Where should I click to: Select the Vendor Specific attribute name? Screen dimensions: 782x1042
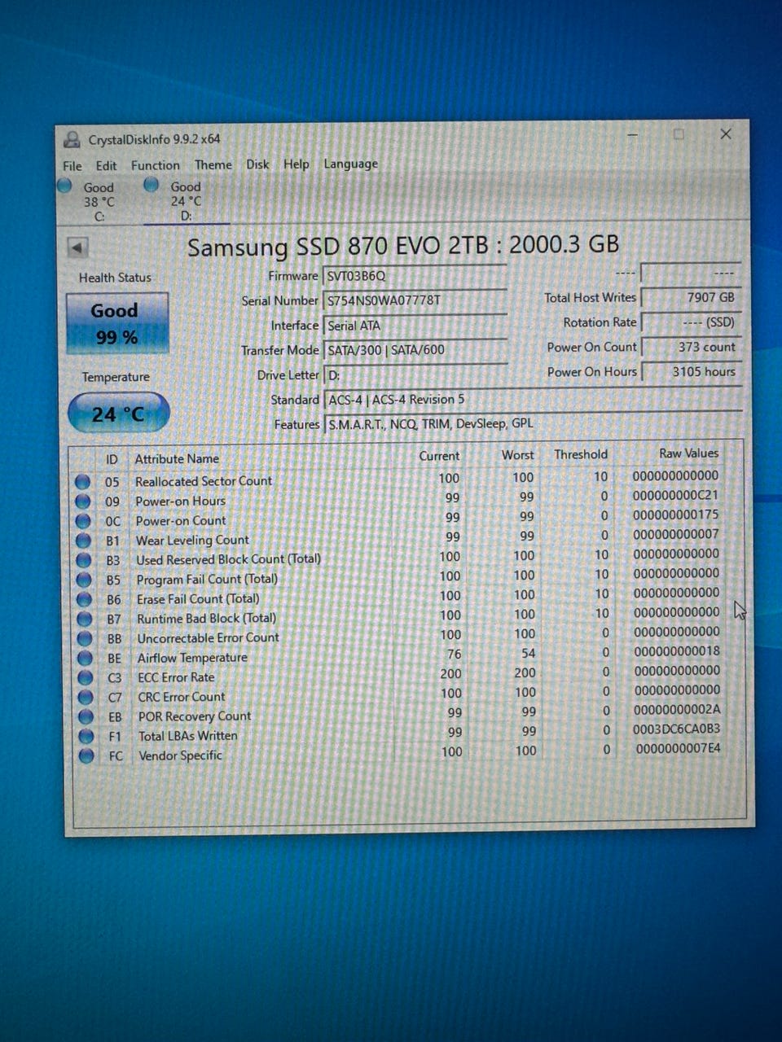(180, 755)
